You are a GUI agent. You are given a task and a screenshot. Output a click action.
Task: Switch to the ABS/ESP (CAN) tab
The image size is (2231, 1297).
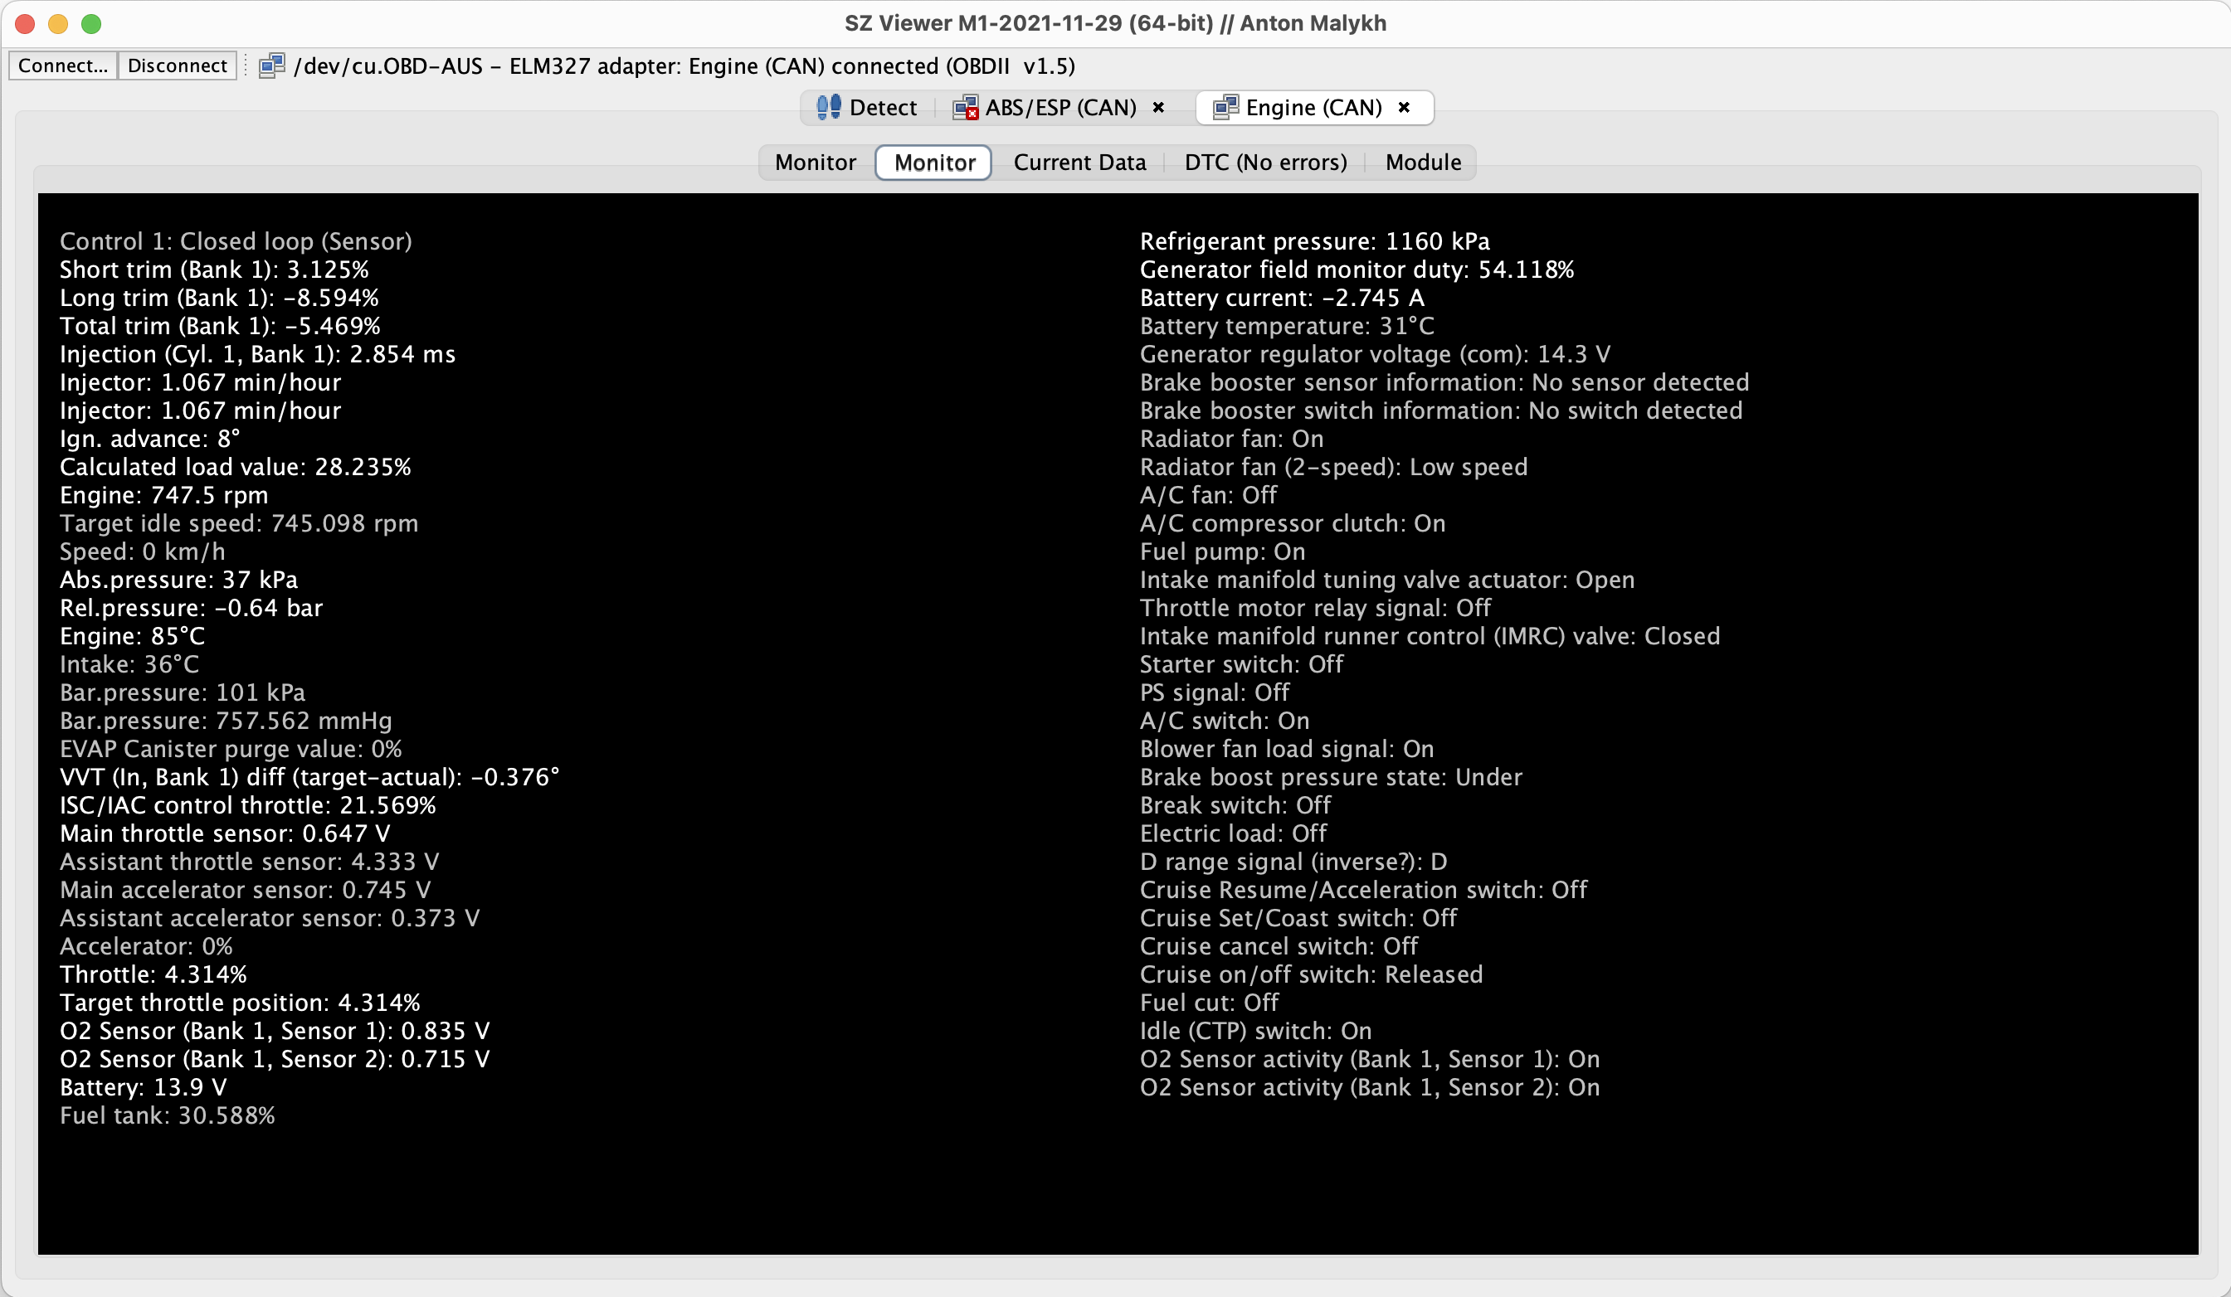[1060, 108]
